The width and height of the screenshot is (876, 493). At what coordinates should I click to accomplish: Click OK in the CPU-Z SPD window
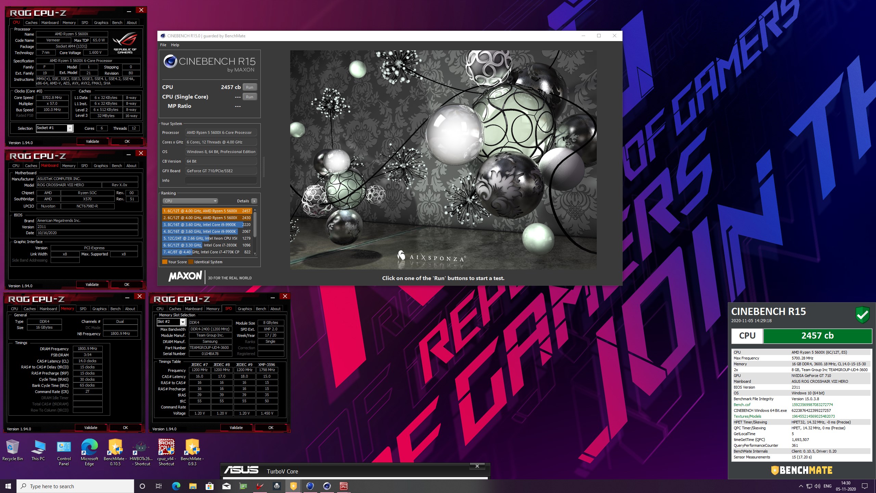(271, 428)
